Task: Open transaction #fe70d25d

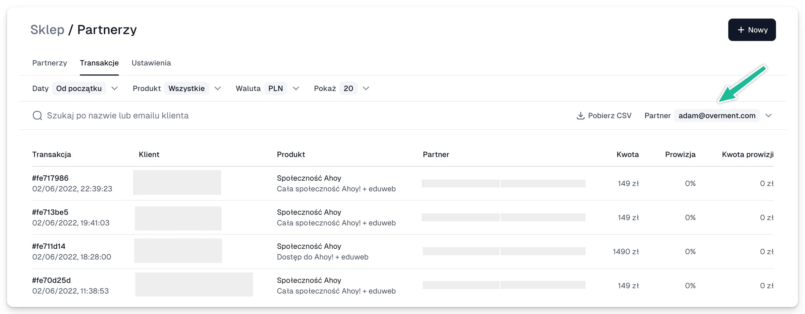Action: point(51,280)
